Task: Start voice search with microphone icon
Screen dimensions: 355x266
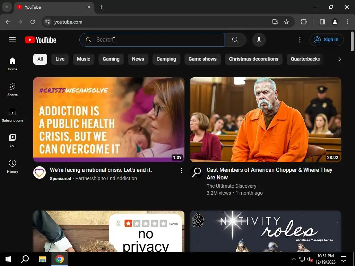Action: click(259, 40)
